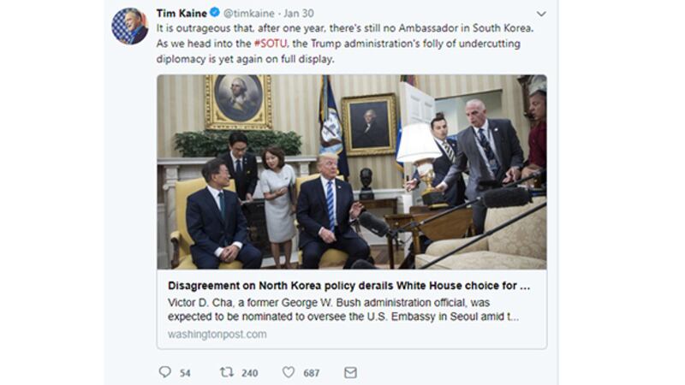Like the tweet with the heart icon
This screenshot has width=685, height=385.
click(289, 372)
